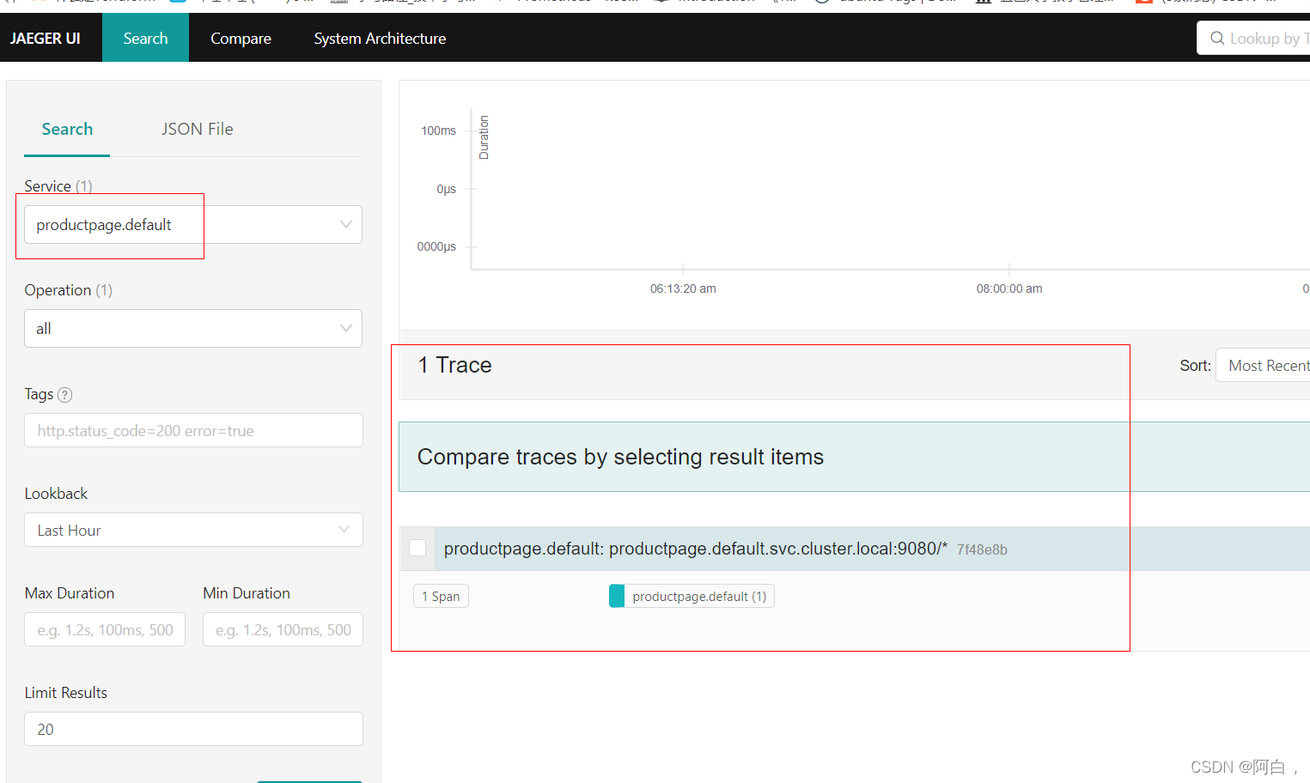The height and width of the screenshot is (783, 1310).
Task: Focus the Min Duration input
Action: pos(283,629)
